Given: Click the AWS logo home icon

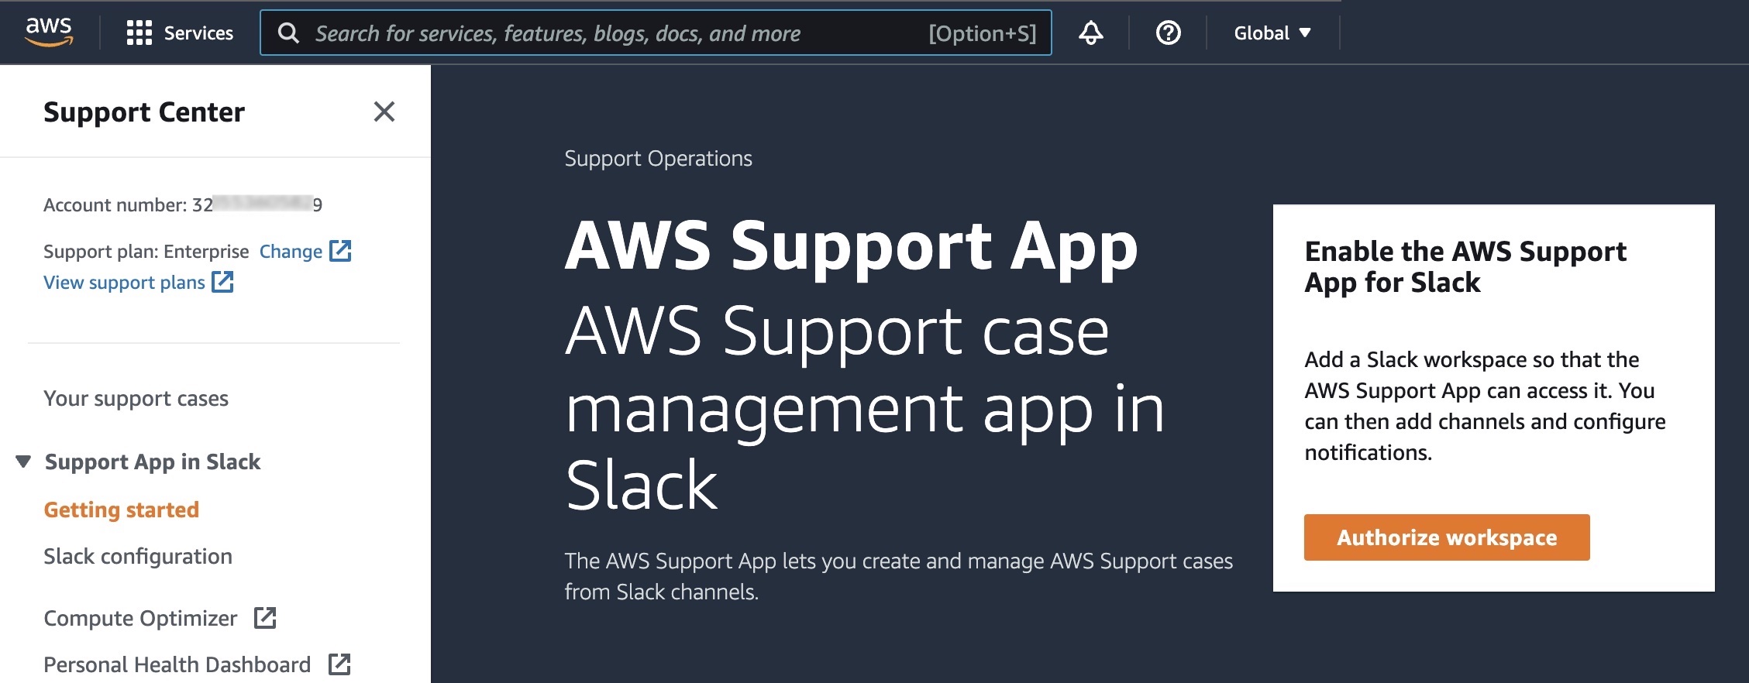Looking at the screenshot, I should pyautogui.click(x=49, y=32).
